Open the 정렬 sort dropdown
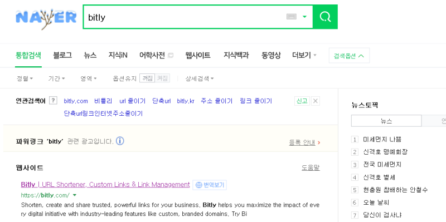Viewport: 446px width, 222px height. tap(25, 78)
